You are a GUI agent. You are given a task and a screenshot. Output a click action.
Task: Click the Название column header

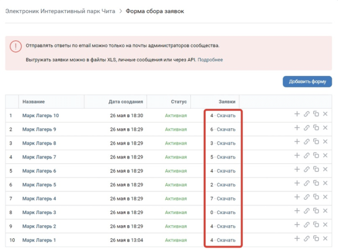34,101
